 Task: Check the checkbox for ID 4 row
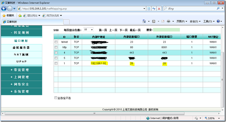point(56,53)
